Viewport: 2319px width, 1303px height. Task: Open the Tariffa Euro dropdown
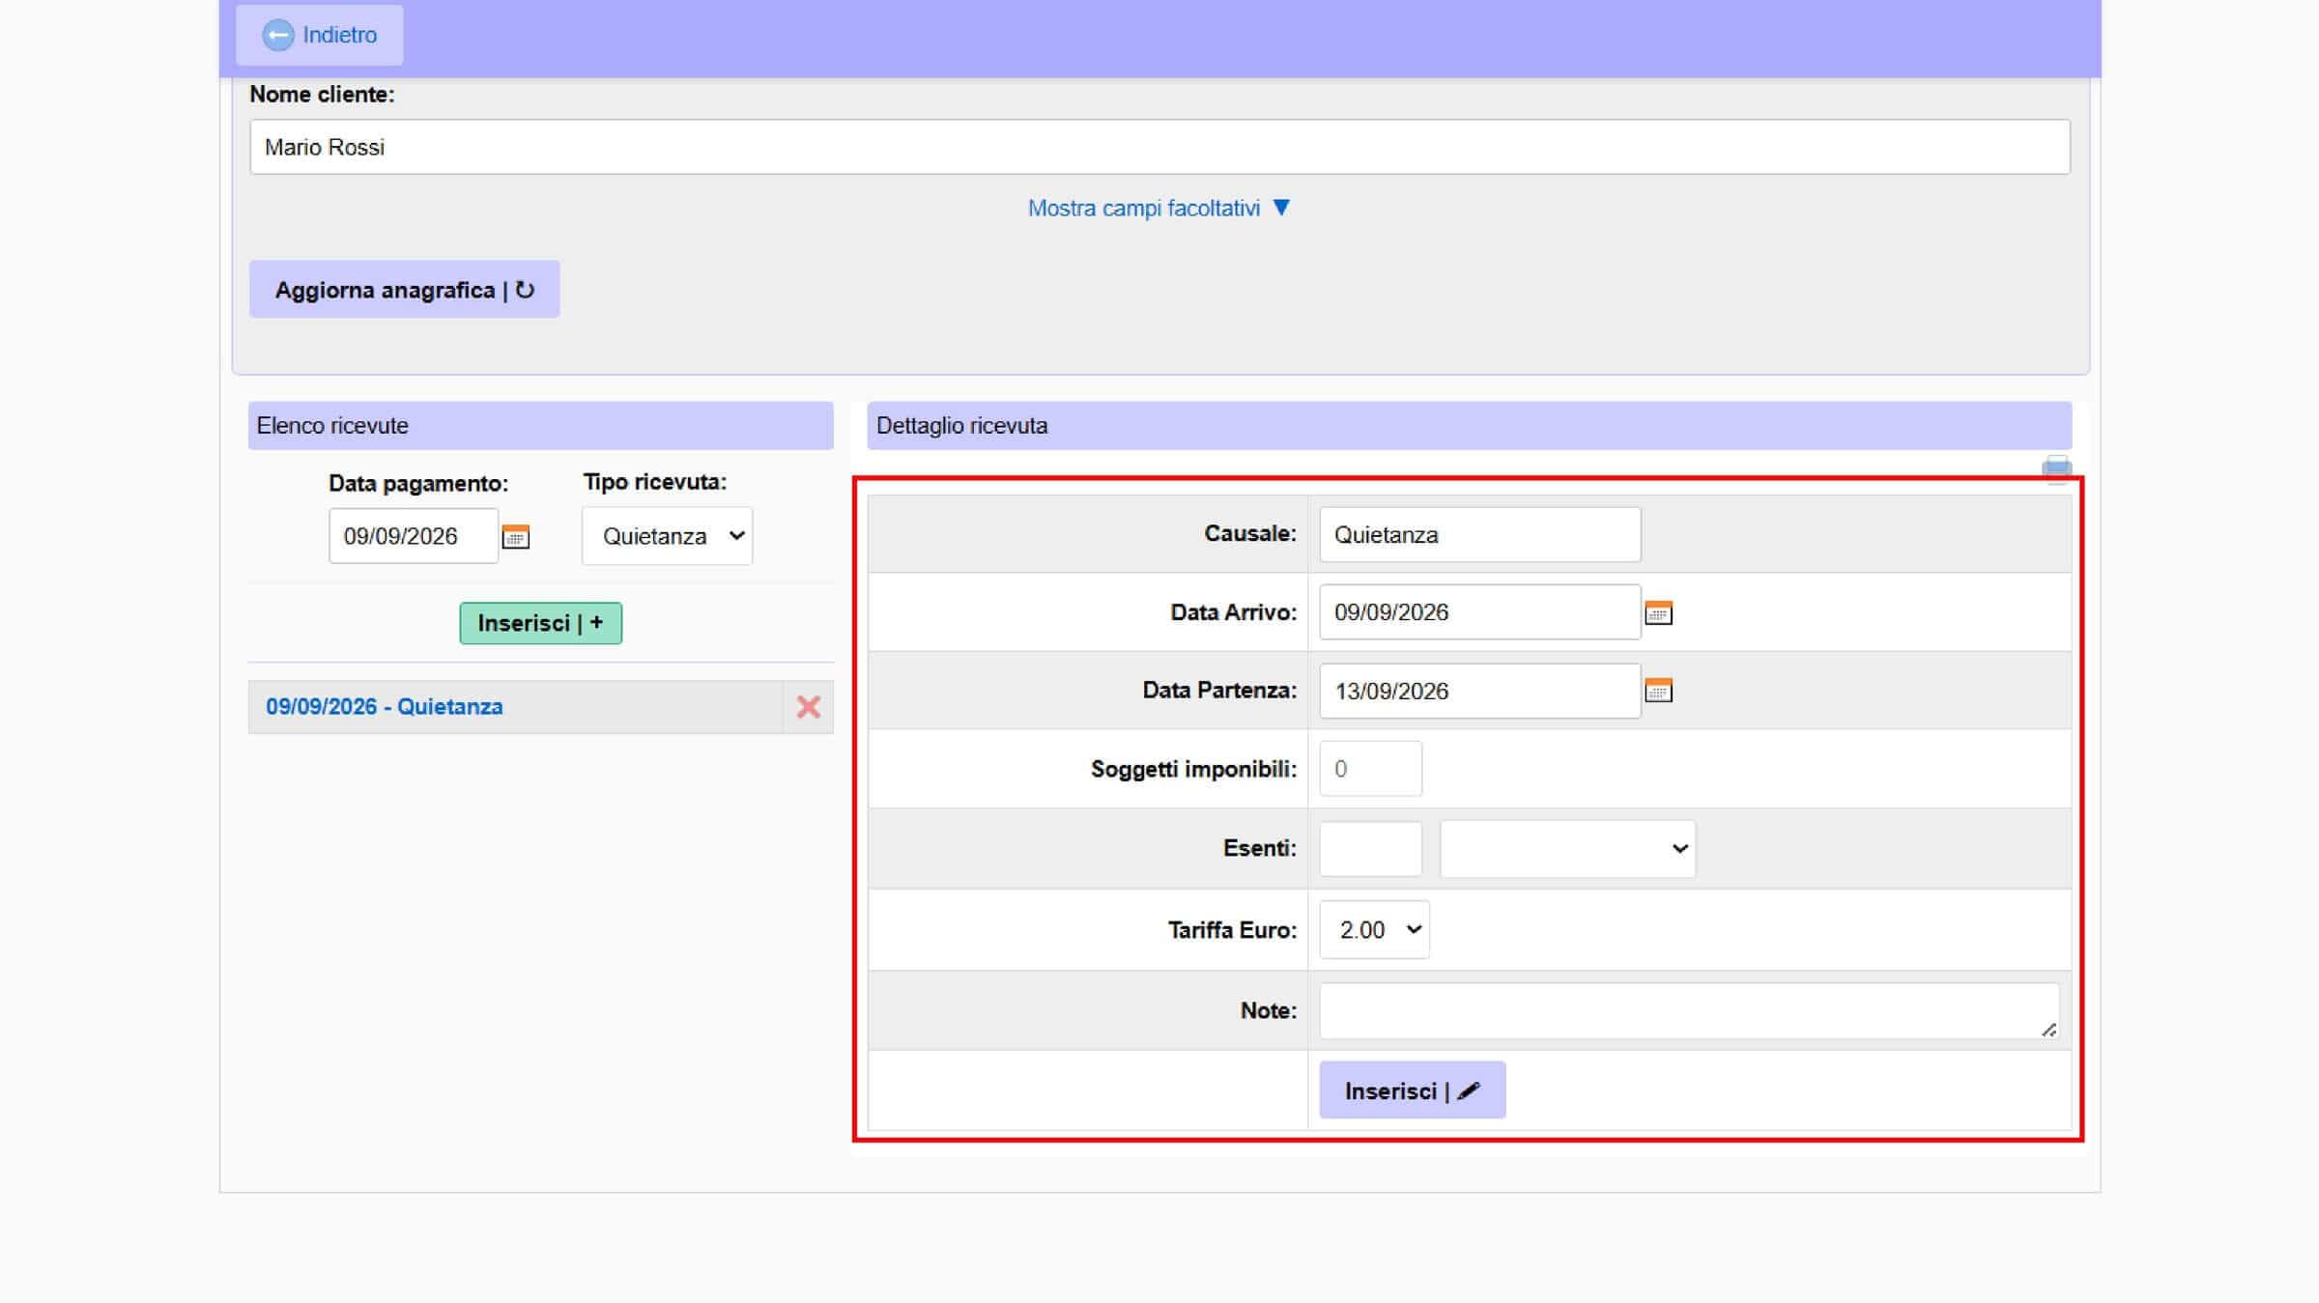[x=1374, y=929]
